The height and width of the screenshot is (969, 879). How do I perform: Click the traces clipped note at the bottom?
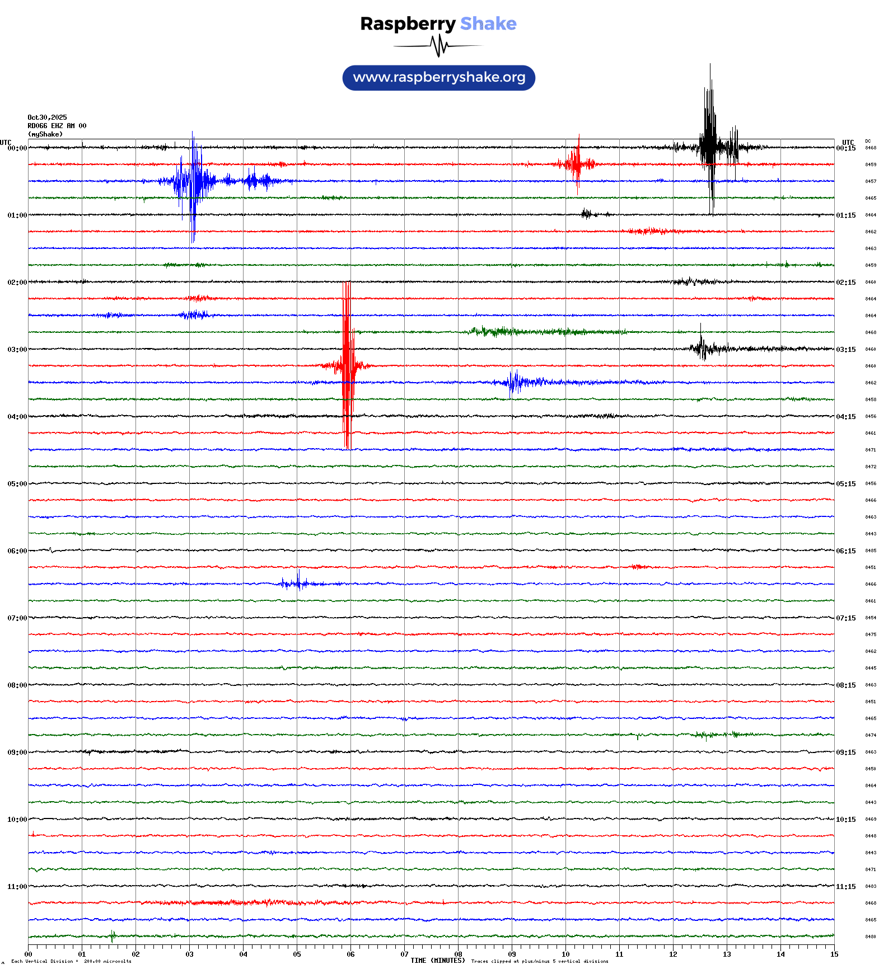pyautogui.click(x=539, y=961)
